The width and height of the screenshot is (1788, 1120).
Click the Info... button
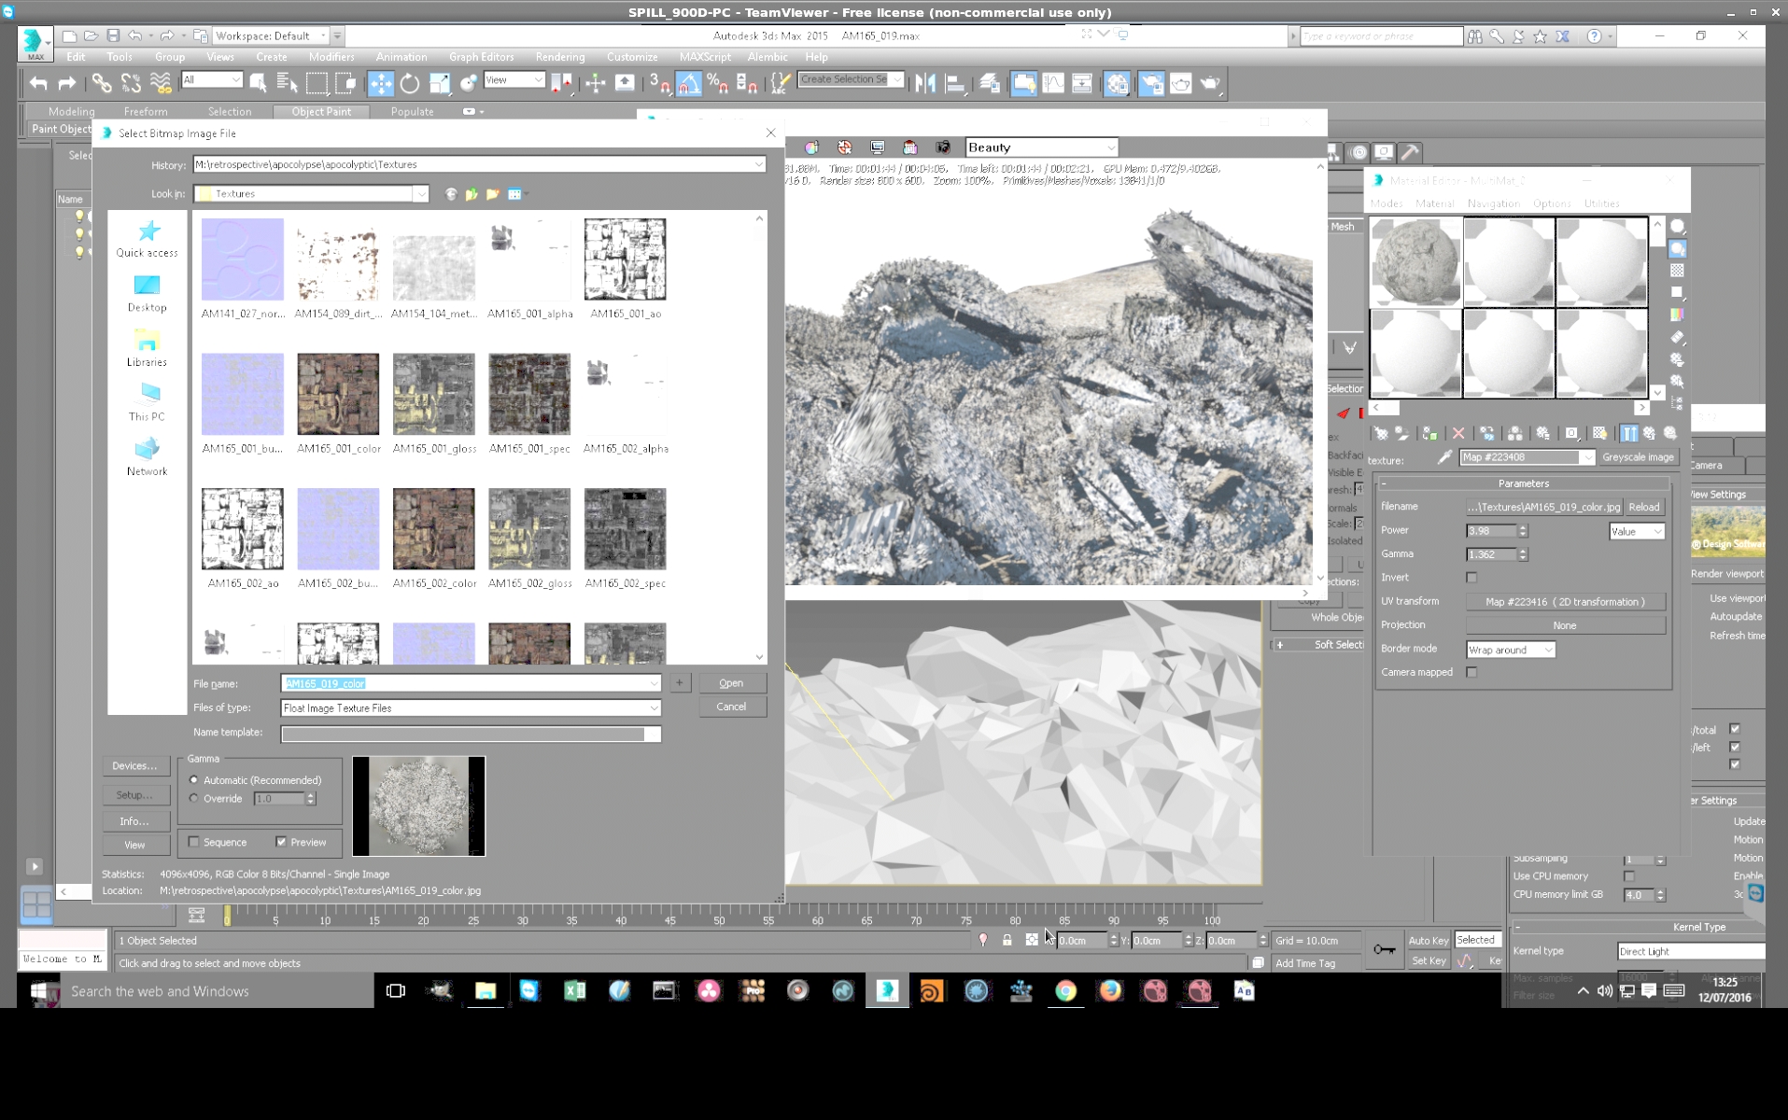coord(134,821)
